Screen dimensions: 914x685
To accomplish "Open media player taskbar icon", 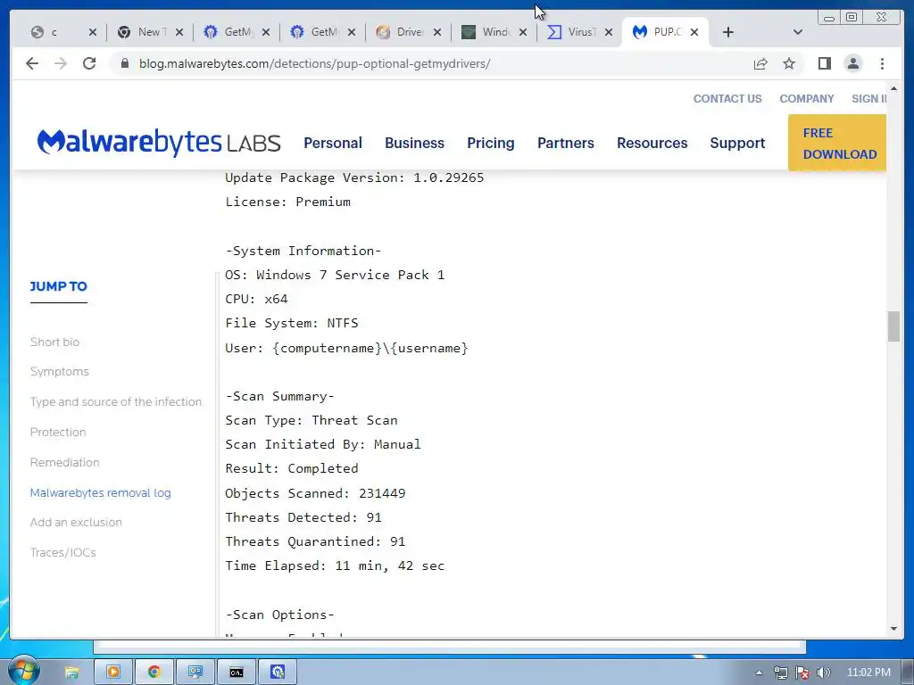I will 113,673.
